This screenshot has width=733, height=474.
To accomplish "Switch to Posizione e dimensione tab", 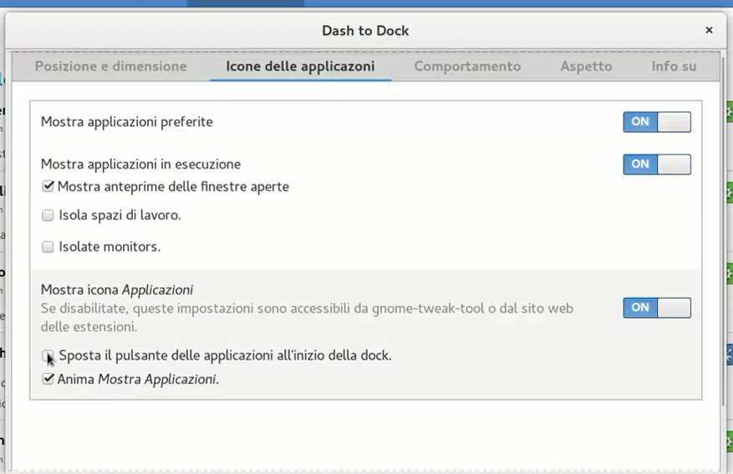I will (x=110, y=67).
